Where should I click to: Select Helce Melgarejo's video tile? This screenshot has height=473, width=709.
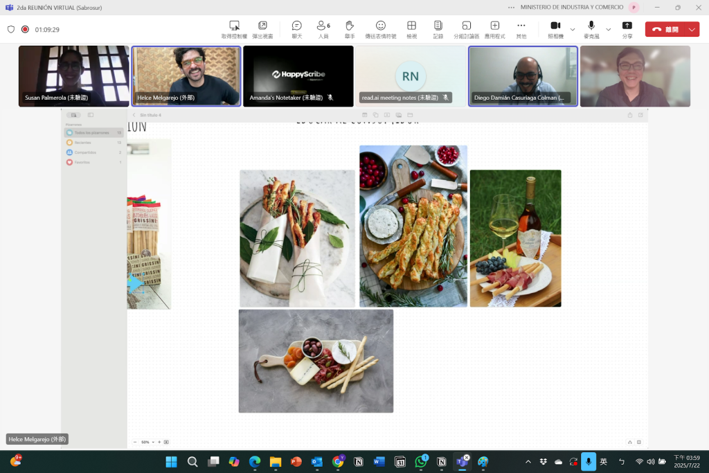click(x=186, y=75)
